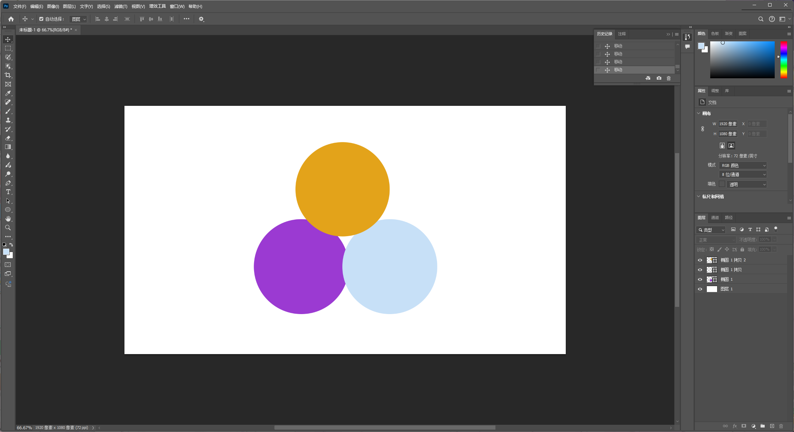Click the hue slider in Color panel

click(784, 60)
